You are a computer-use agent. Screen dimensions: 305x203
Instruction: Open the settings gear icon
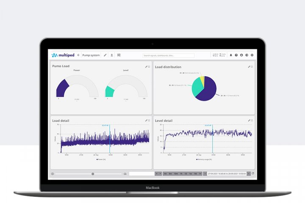tap(252, 55)
